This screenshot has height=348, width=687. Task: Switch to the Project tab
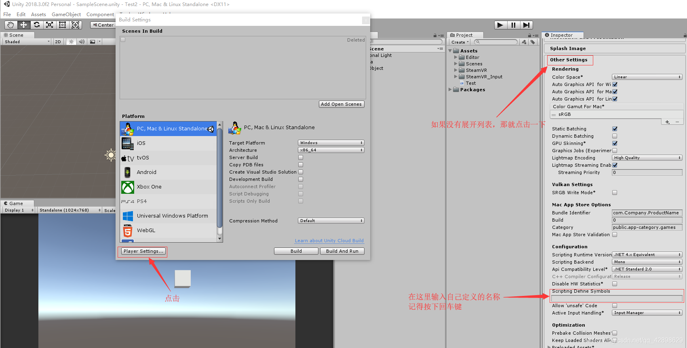click(x=465, y=35)
